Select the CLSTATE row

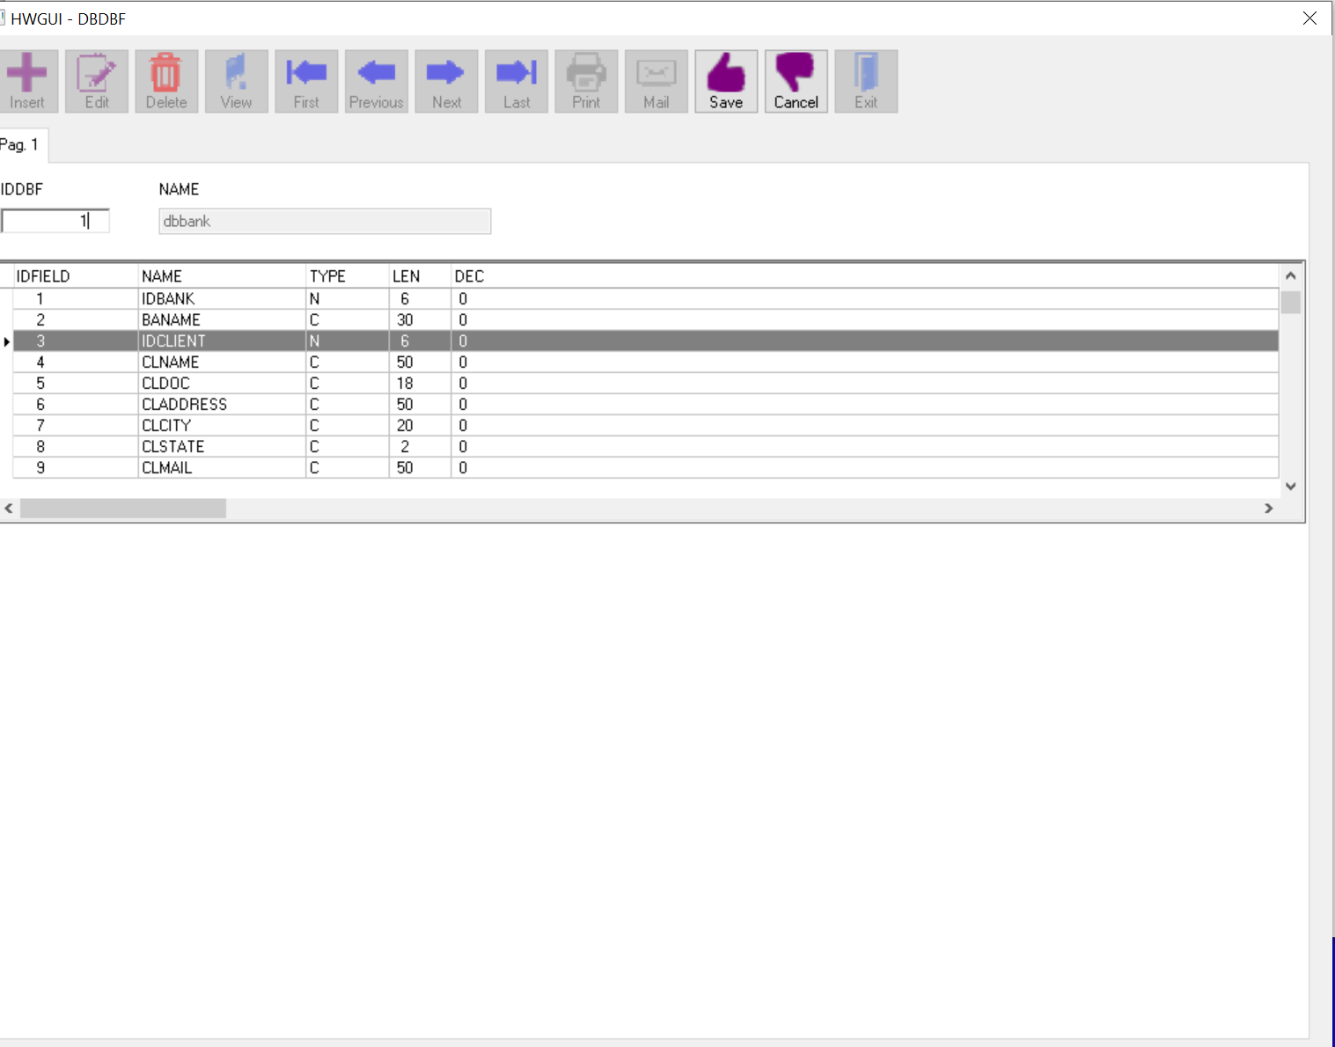[646, 447]
